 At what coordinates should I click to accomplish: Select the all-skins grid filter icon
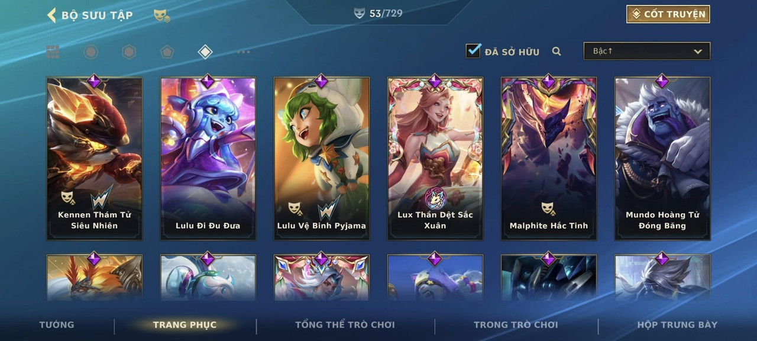click(x=53, y=52)
